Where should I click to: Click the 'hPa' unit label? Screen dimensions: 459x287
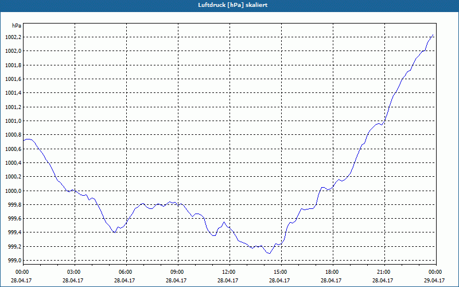coord(17,26)
